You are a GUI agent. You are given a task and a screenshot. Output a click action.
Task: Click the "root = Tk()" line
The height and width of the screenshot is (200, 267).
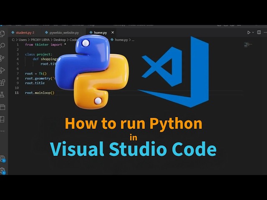click(x=36, y=73)
